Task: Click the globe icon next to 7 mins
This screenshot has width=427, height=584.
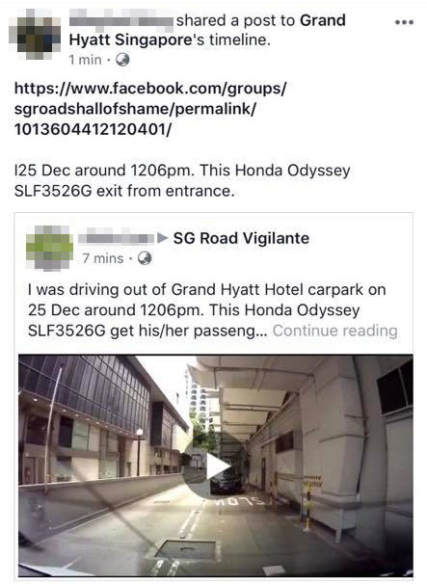Action: tap(145, 258)
